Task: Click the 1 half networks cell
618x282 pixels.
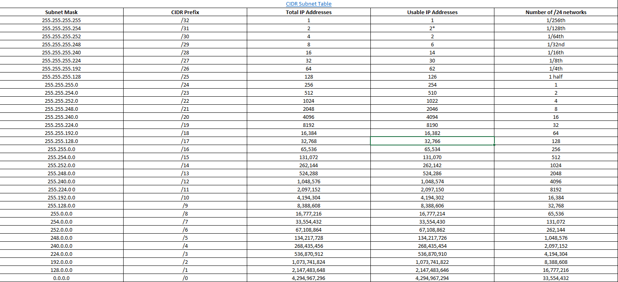Action: click(556, 77)
